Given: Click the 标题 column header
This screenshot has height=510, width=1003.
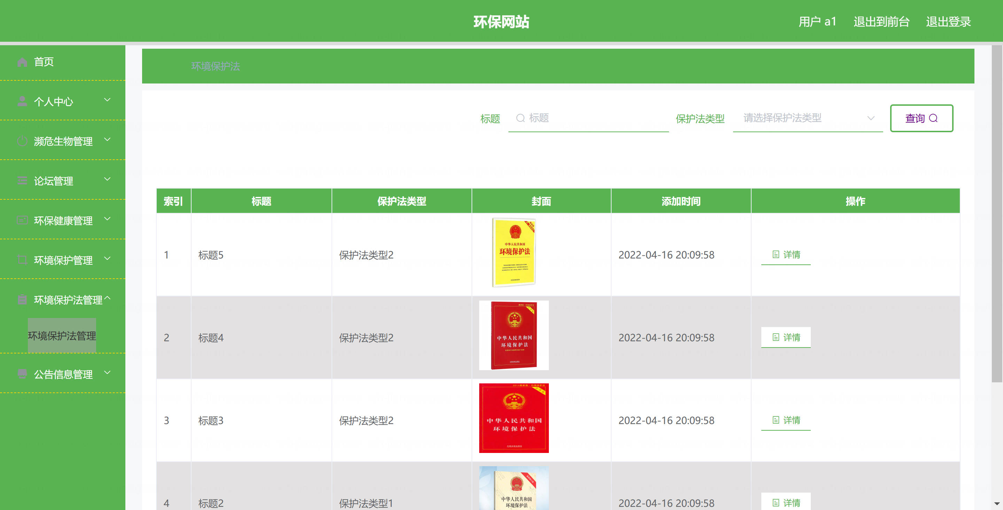Looking at the screenshot, I should (261, 201).
